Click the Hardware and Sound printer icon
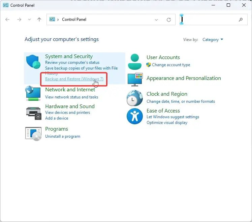The height and width of the screenshot is (222, 252). point(34,114)
